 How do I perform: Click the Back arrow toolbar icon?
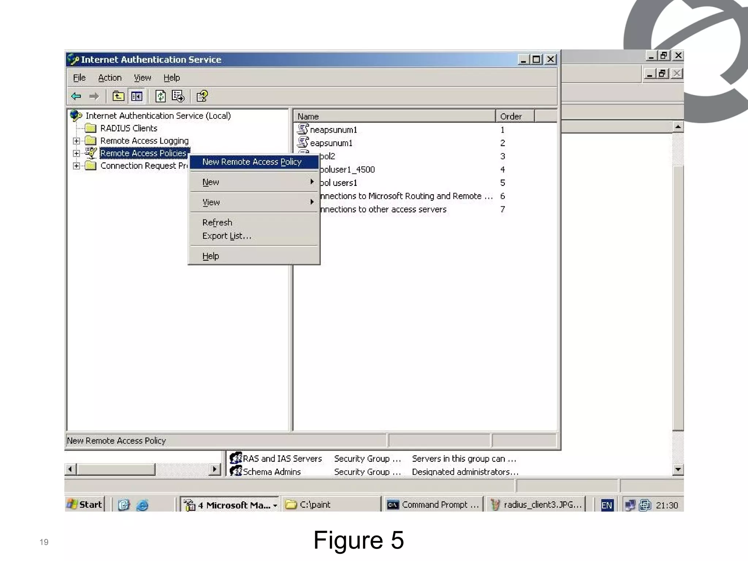(76, 96)
